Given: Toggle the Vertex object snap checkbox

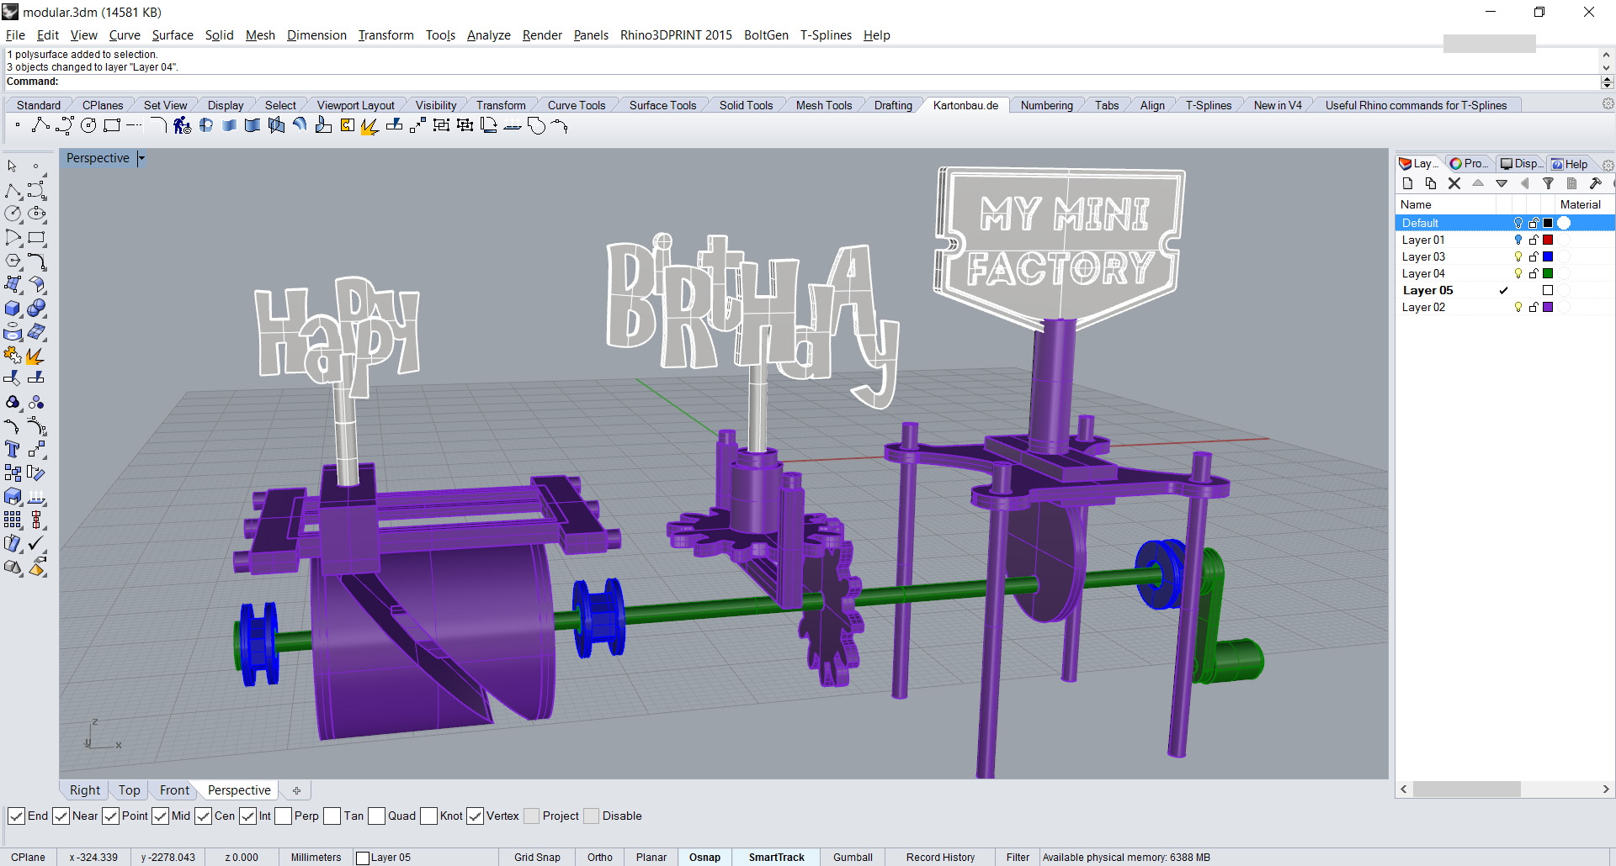Looking at the screenshot, I should tap(475, 816).
